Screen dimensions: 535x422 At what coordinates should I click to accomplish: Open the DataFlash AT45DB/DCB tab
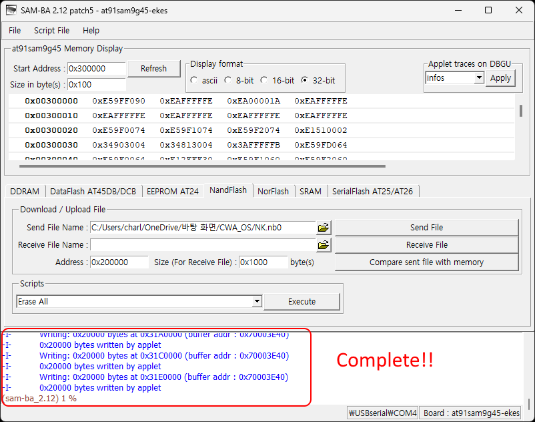tap(93, 191)
